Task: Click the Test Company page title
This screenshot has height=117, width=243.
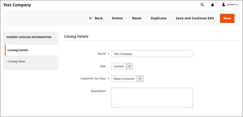Action: click(17, 5)
